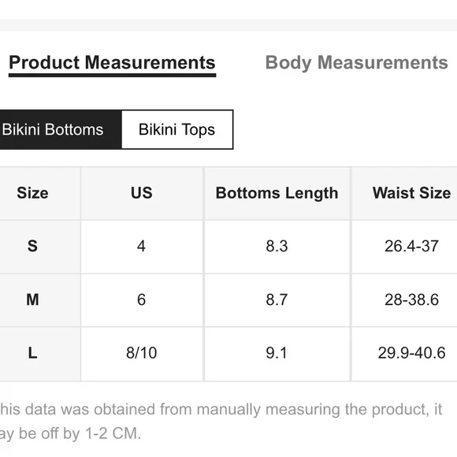Open the Body Measurements tab
Screen dimensions: 457x457
pyautogui.click(x=356, y=63)
